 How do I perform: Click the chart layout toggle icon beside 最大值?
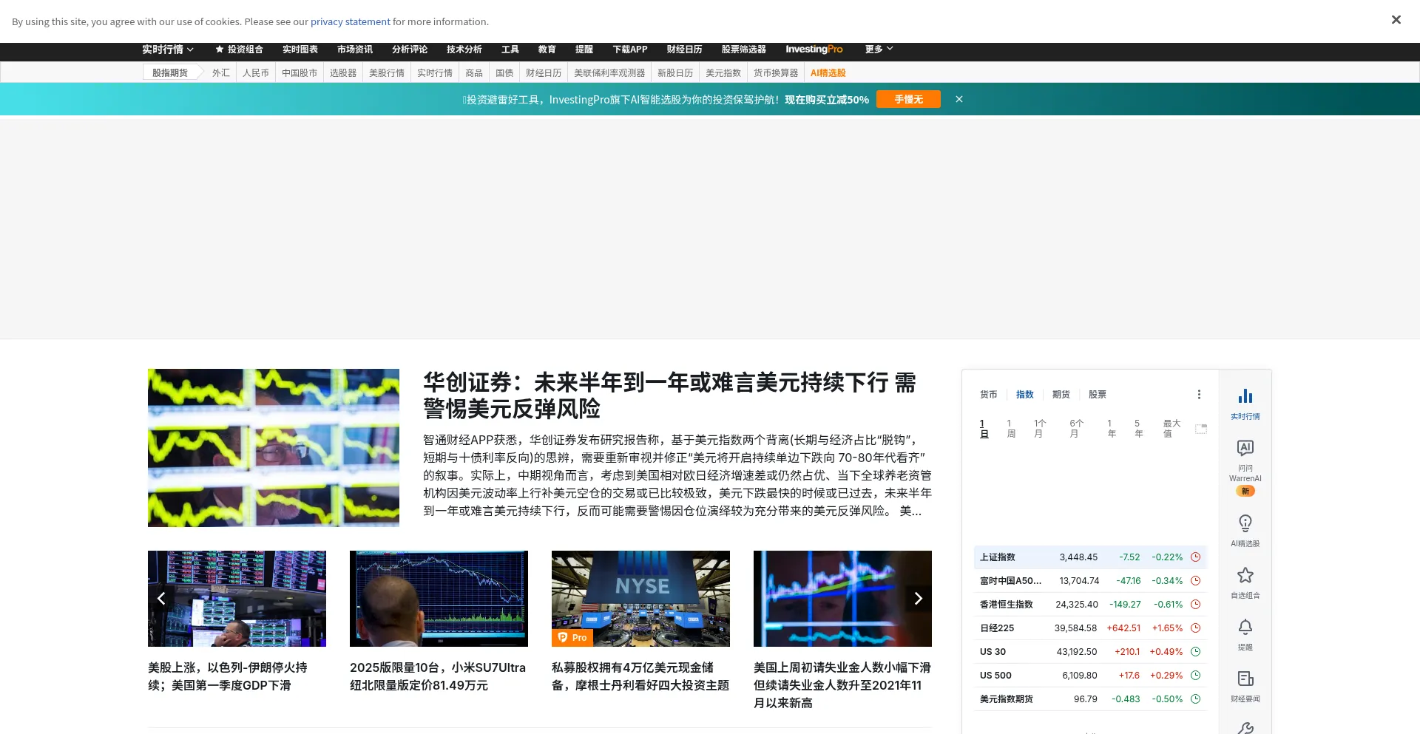click(1201, 429)
